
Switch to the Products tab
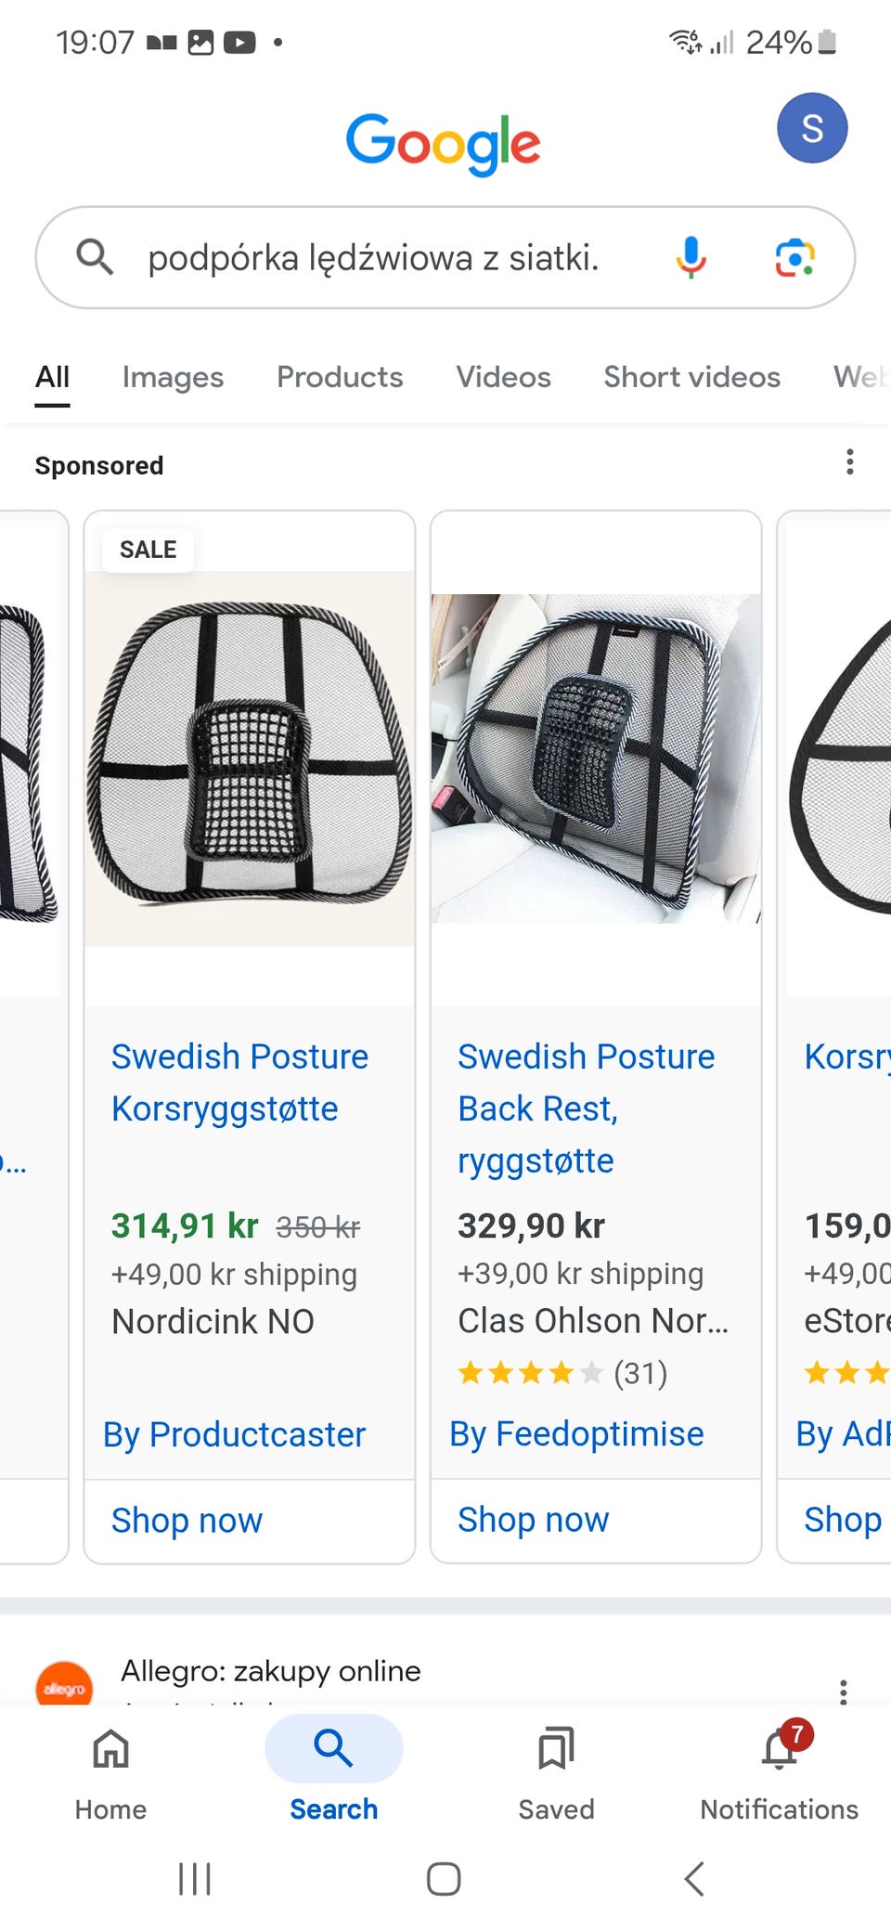point(340,377)
